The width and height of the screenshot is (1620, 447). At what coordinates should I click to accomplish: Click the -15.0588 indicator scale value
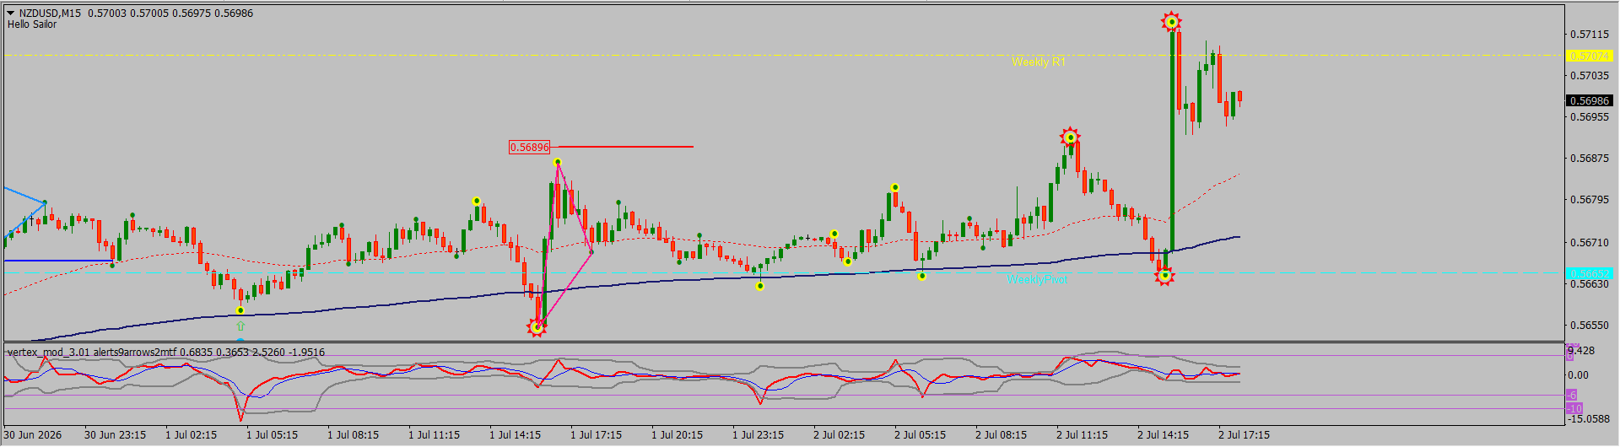tap(1589, 419)
